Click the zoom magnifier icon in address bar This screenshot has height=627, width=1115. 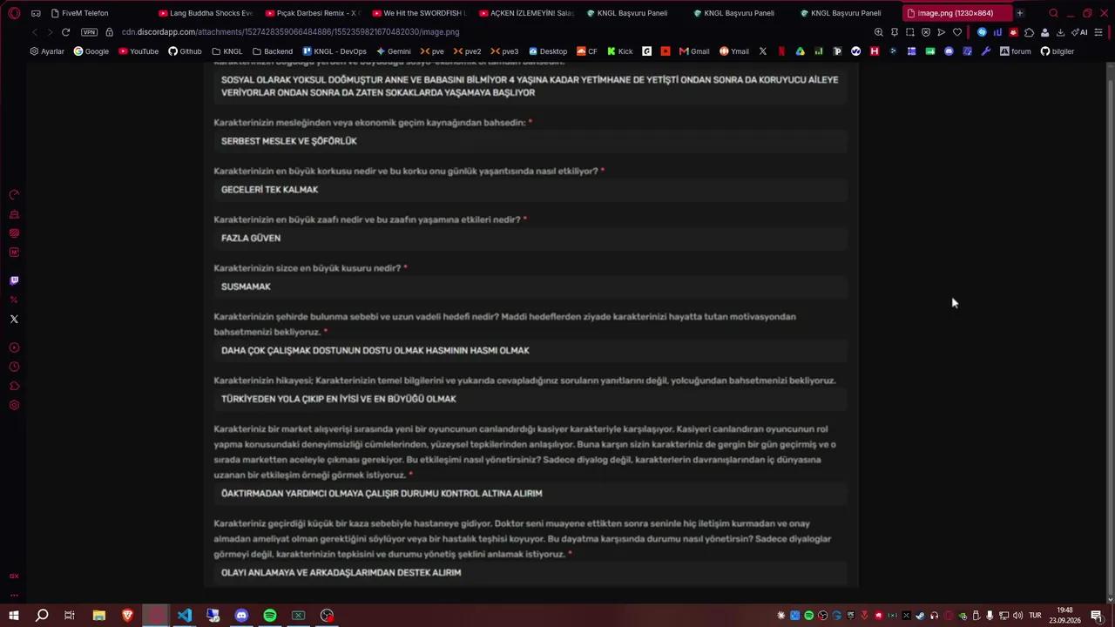point(878,32)
